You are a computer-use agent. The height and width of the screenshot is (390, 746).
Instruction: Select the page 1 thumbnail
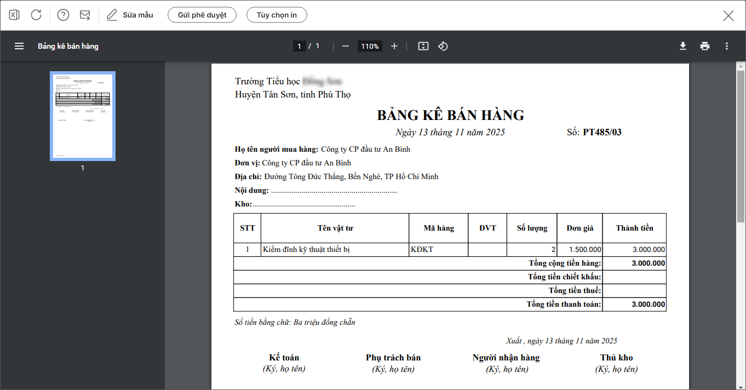[x=83, y=116]
